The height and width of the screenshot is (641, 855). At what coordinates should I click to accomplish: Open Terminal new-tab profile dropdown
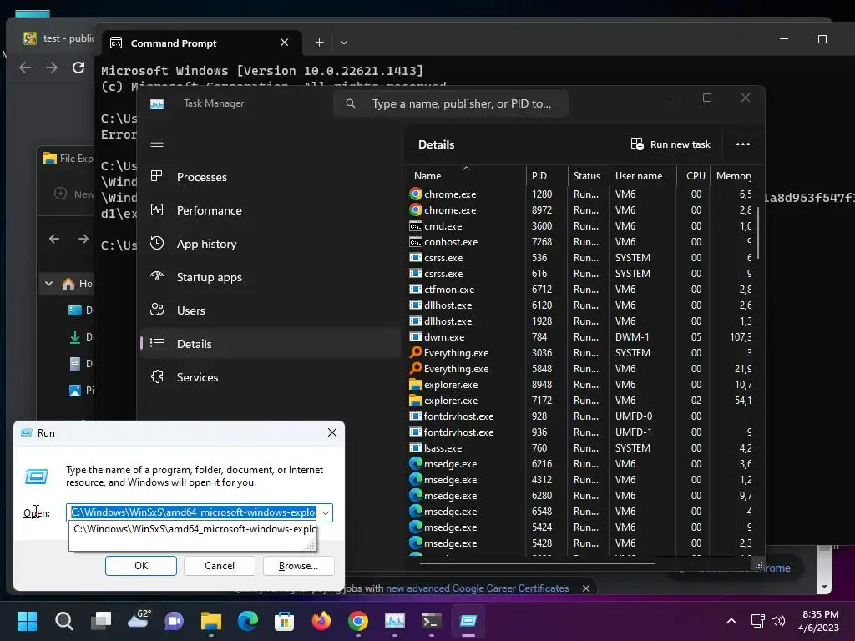pyautogui.click(x=343, y=43)
